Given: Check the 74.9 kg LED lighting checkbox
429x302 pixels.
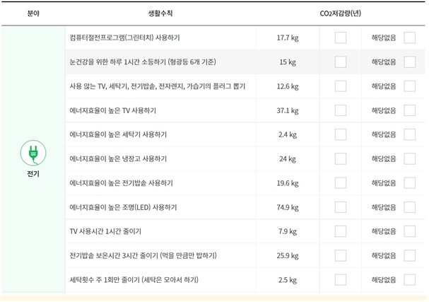Looking at the screenshot, I should (x=341, y=207).
